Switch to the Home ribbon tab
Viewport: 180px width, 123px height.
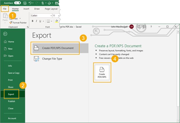point(15,9)
